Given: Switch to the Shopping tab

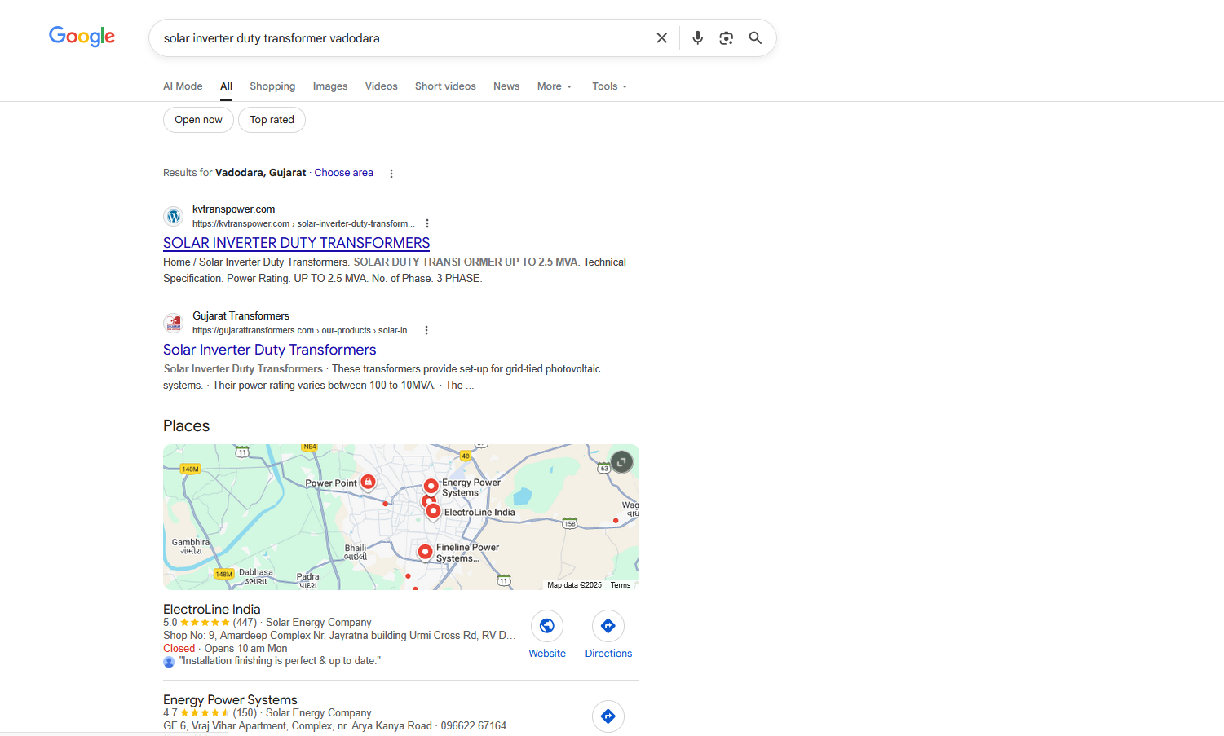Looking at the screenshot, I should coord(272,86).
